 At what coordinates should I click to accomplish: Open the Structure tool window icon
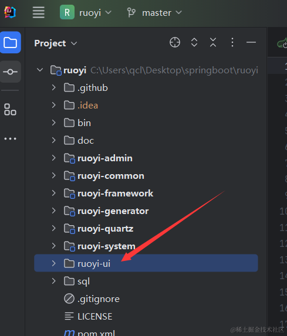point(10,110)
